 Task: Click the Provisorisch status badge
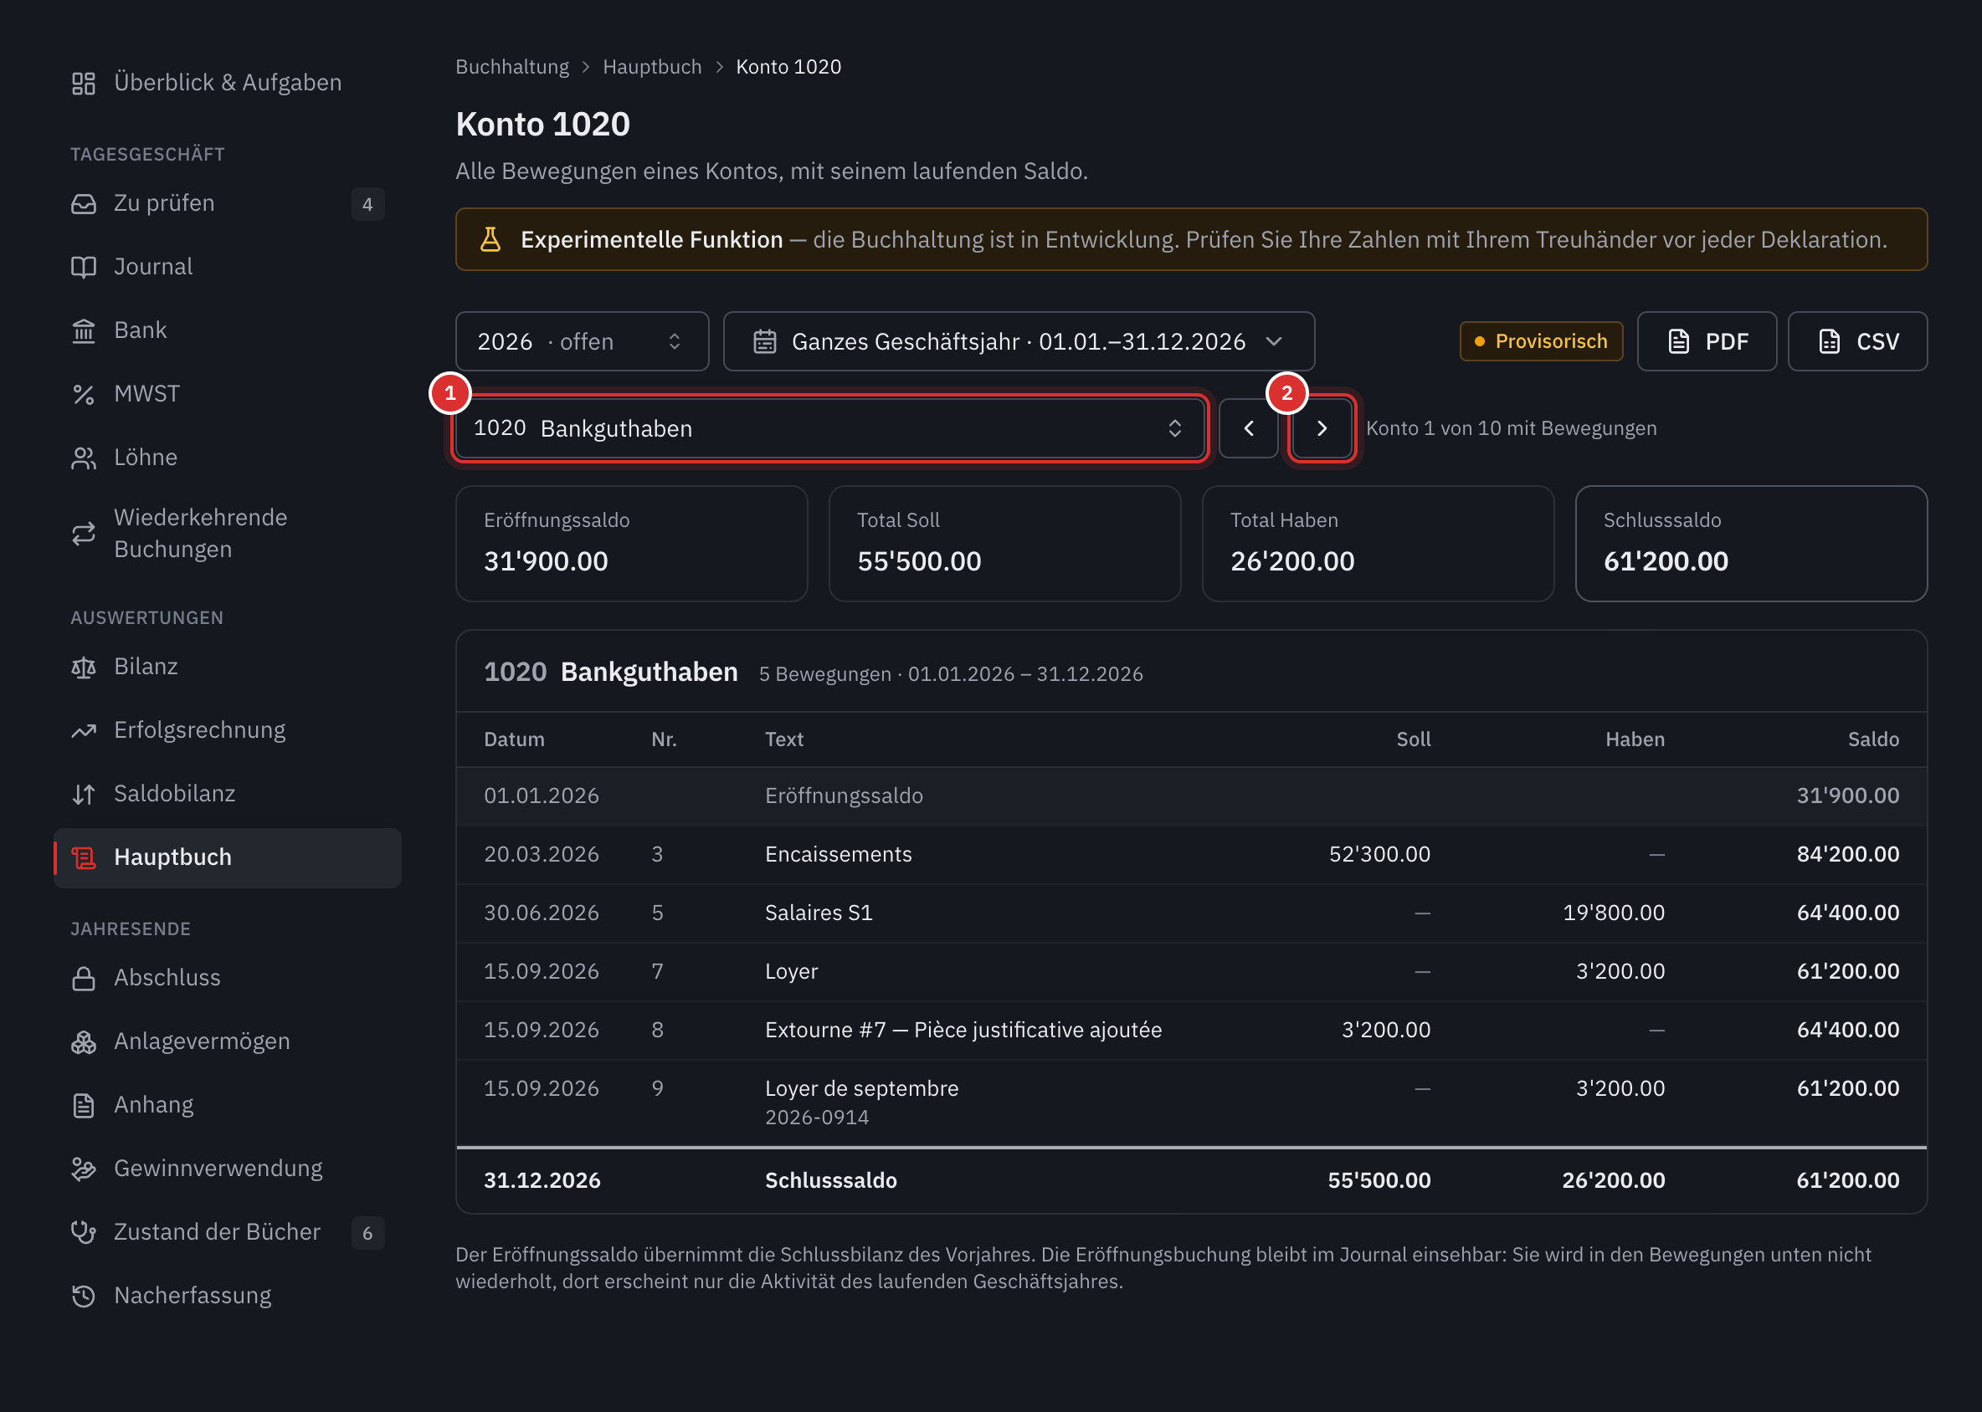(1540, 341)
